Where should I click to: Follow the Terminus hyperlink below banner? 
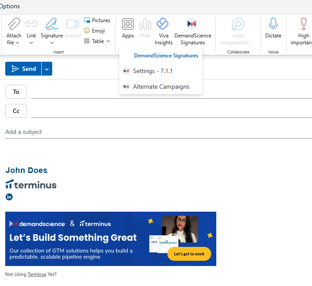coord(37,274)
